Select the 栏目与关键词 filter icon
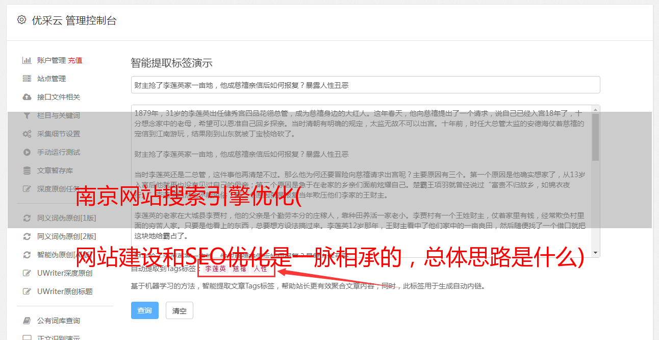This screenshot has width=659, height=340. click(x=27, y=115)
